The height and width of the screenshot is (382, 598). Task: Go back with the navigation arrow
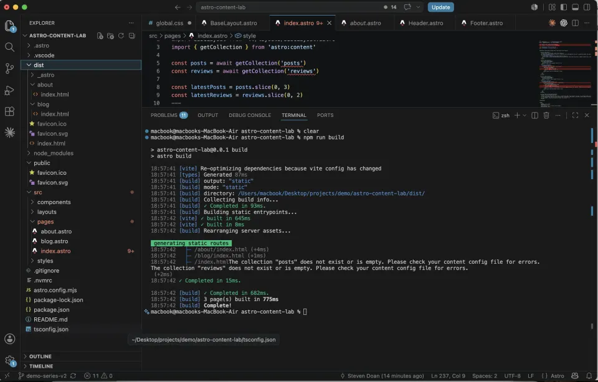178,7
